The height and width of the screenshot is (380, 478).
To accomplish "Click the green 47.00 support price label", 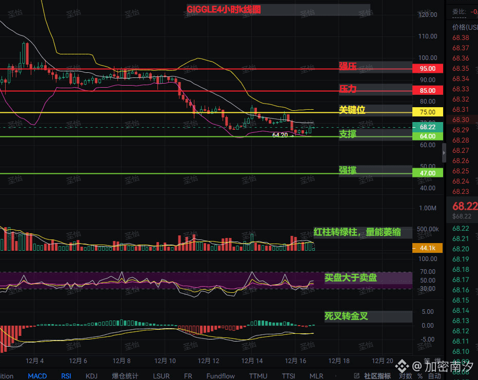I will tap(427, 173).
